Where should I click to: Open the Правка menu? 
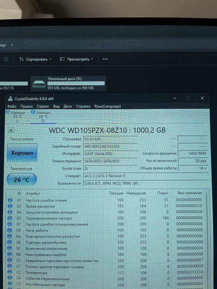(26, 107)
